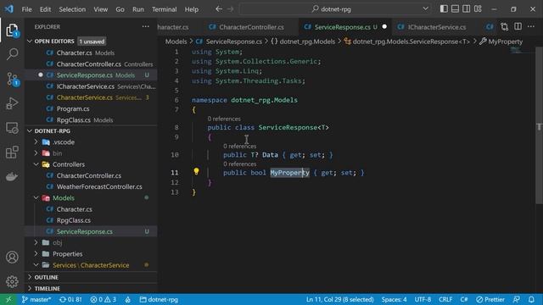The height and width of the screenshot is (305, 543).
Task: Select ServiceResponse.cs editor tab
Action: coord(345,27)
